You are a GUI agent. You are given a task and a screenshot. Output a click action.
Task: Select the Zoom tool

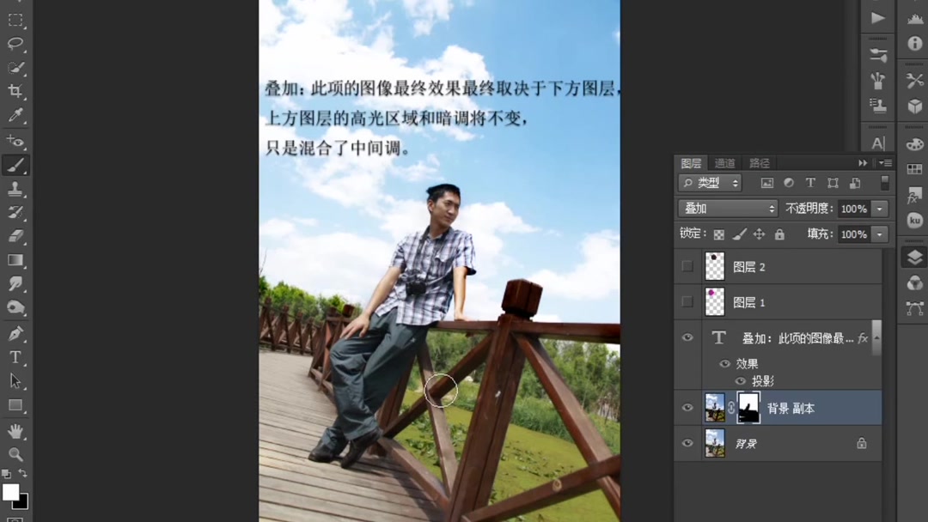15,454
